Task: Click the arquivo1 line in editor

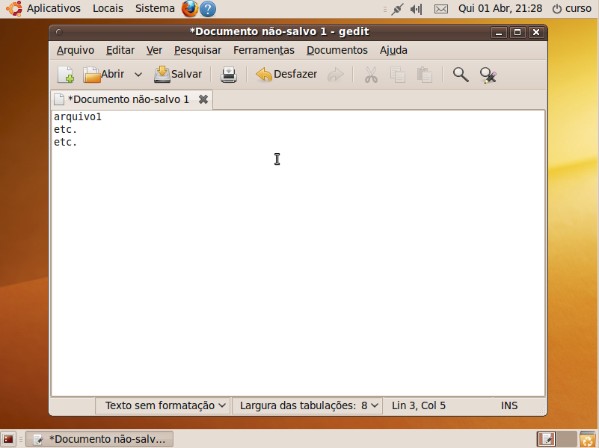Action: tap(78, 116)
